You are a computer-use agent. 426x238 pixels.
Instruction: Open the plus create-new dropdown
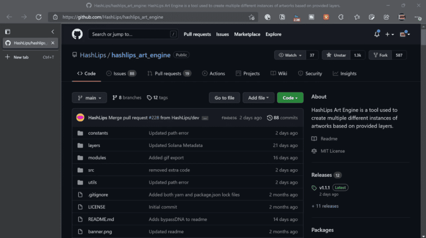pyautogui.click(x=389, y=34)
